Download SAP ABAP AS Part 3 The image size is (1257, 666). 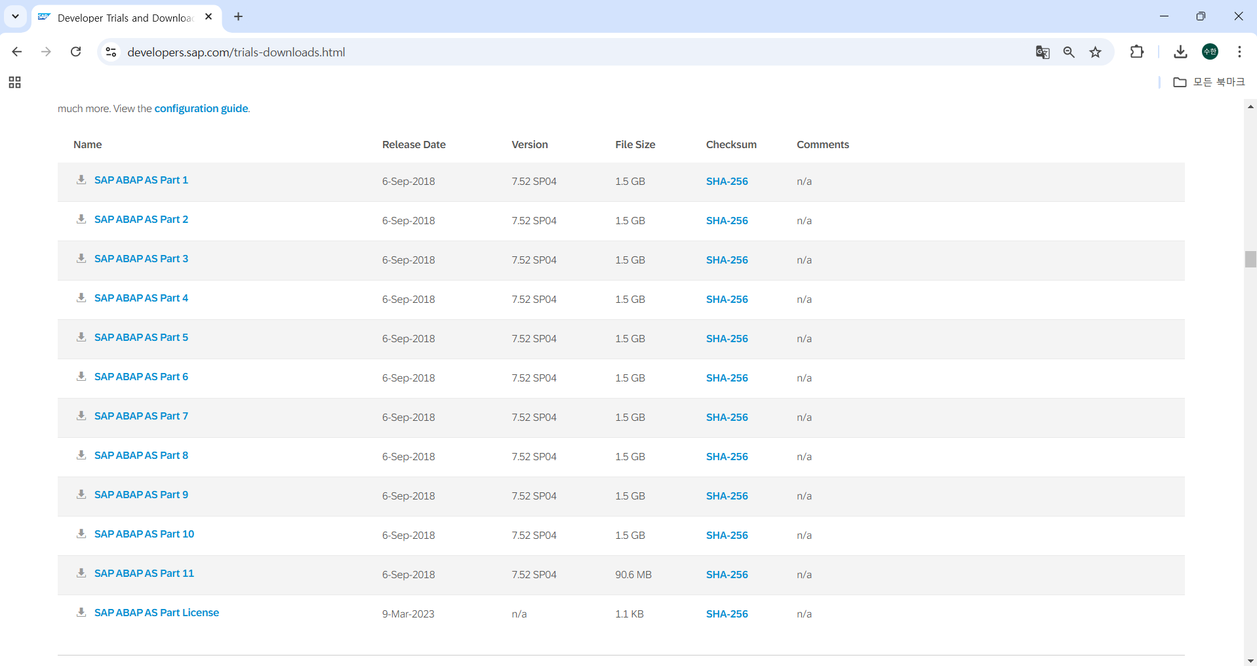pyautogui.click(x=141, y=258)
